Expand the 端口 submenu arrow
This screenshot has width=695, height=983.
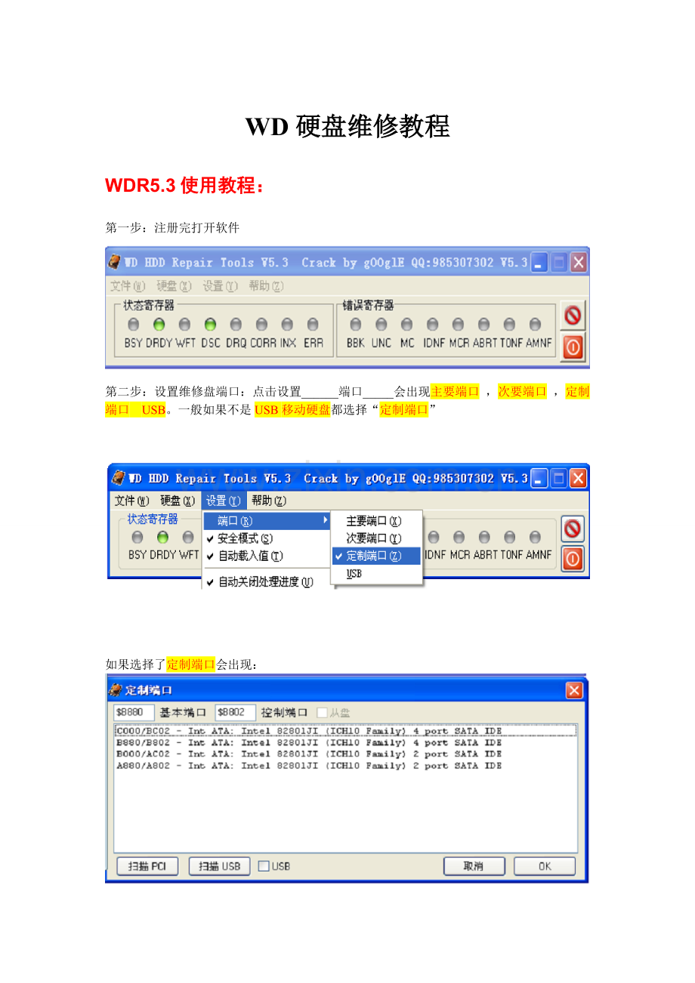[326, 521]
